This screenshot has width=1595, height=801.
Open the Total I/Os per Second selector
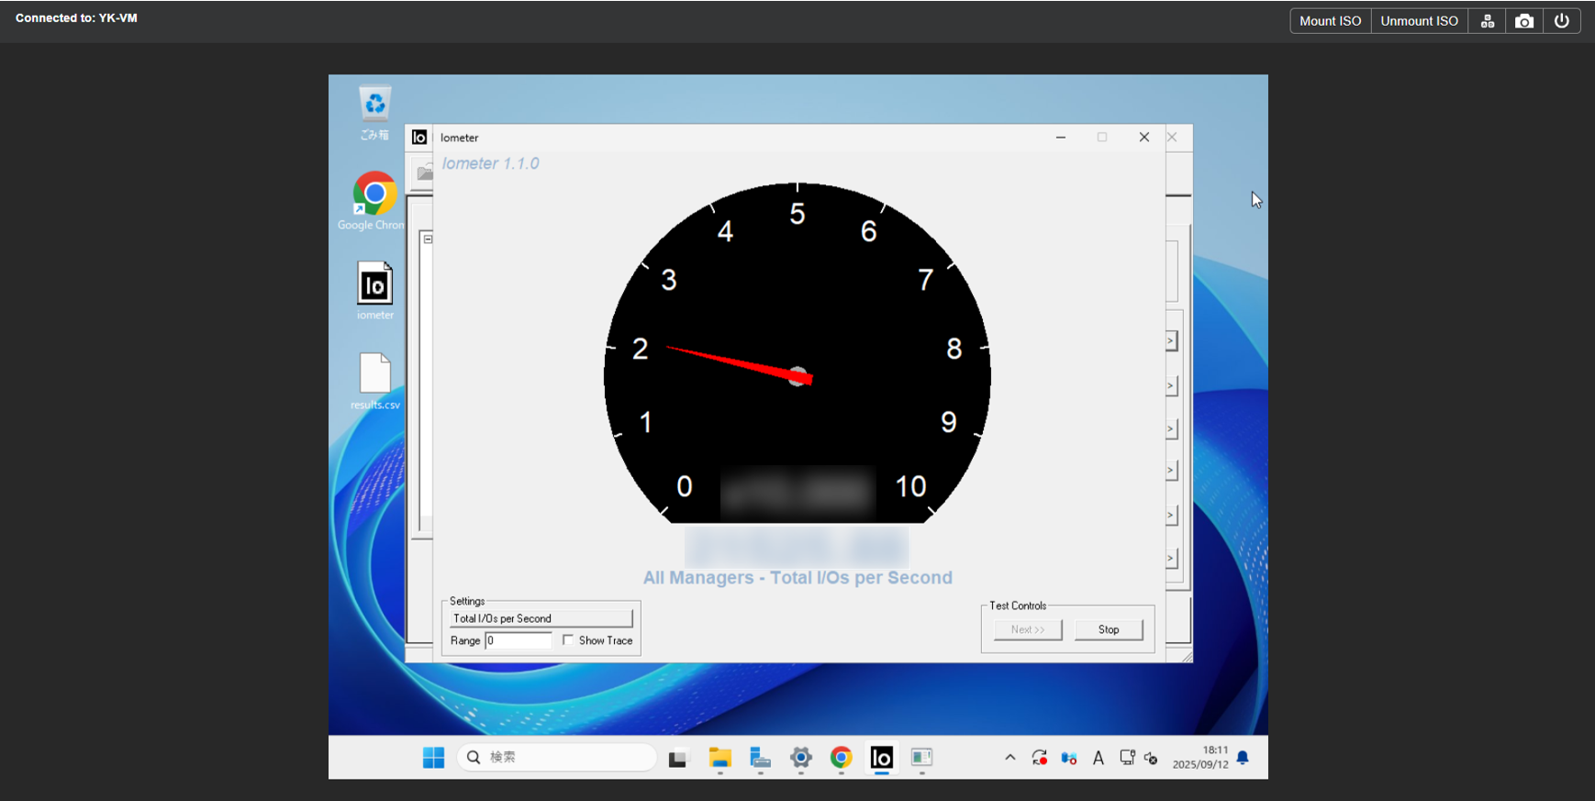[541, 618]
